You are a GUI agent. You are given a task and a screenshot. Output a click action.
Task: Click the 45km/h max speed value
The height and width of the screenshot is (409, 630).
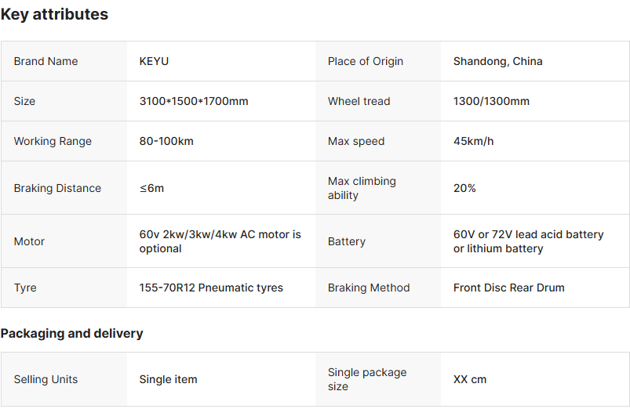click(473, 141)
